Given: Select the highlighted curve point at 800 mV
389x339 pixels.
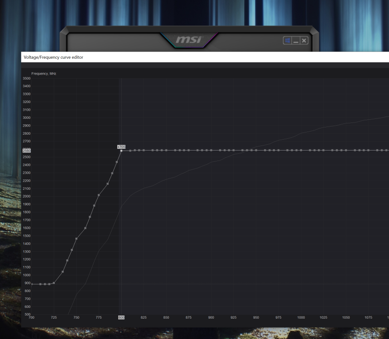Looking at the screenshot, I should 121,151.
